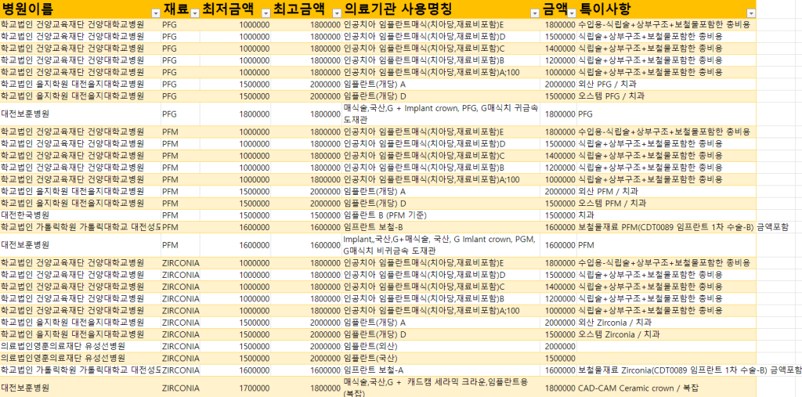Click the 임프란트 보철-A cell
Viewport: 802px width, 397px height.
[443, 370]
